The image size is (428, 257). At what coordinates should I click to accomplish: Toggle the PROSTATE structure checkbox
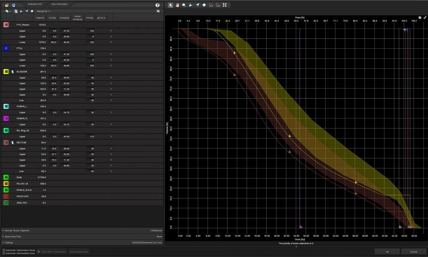pyautogui.click(x=6, y=196)
